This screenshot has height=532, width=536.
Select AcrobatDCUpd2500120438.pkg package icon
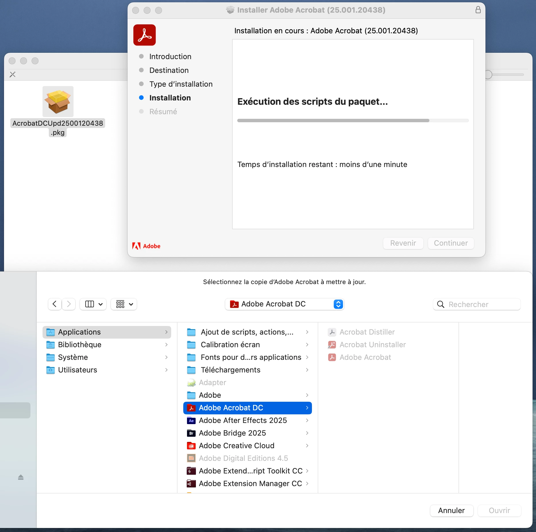(58, 101)
